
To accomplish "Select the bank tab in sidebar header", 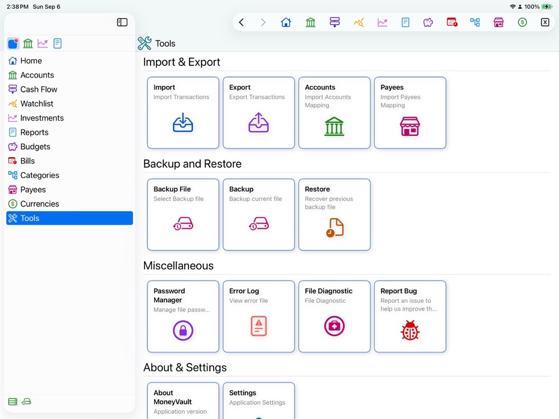I will (x=28, y=44).
